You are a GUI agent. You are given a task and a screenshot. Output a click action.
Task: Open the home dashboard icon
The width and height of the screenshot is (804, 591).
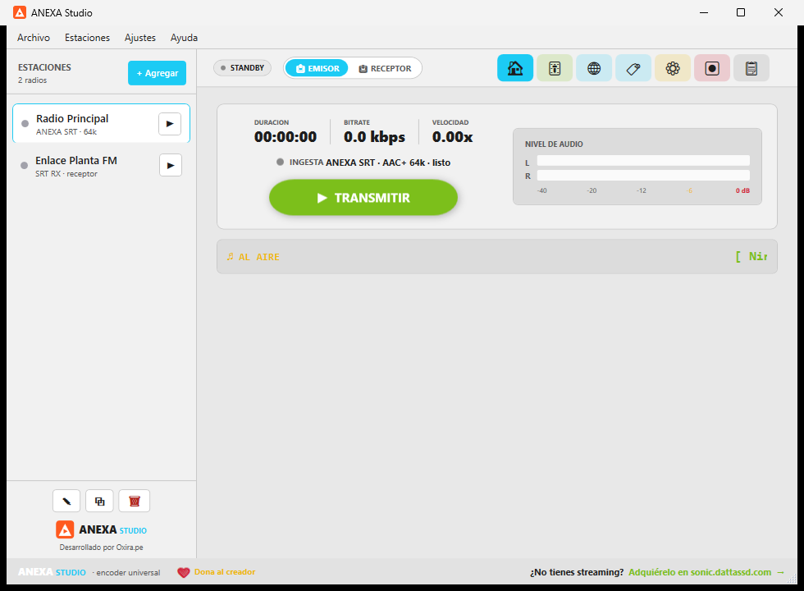coord(515,68)
